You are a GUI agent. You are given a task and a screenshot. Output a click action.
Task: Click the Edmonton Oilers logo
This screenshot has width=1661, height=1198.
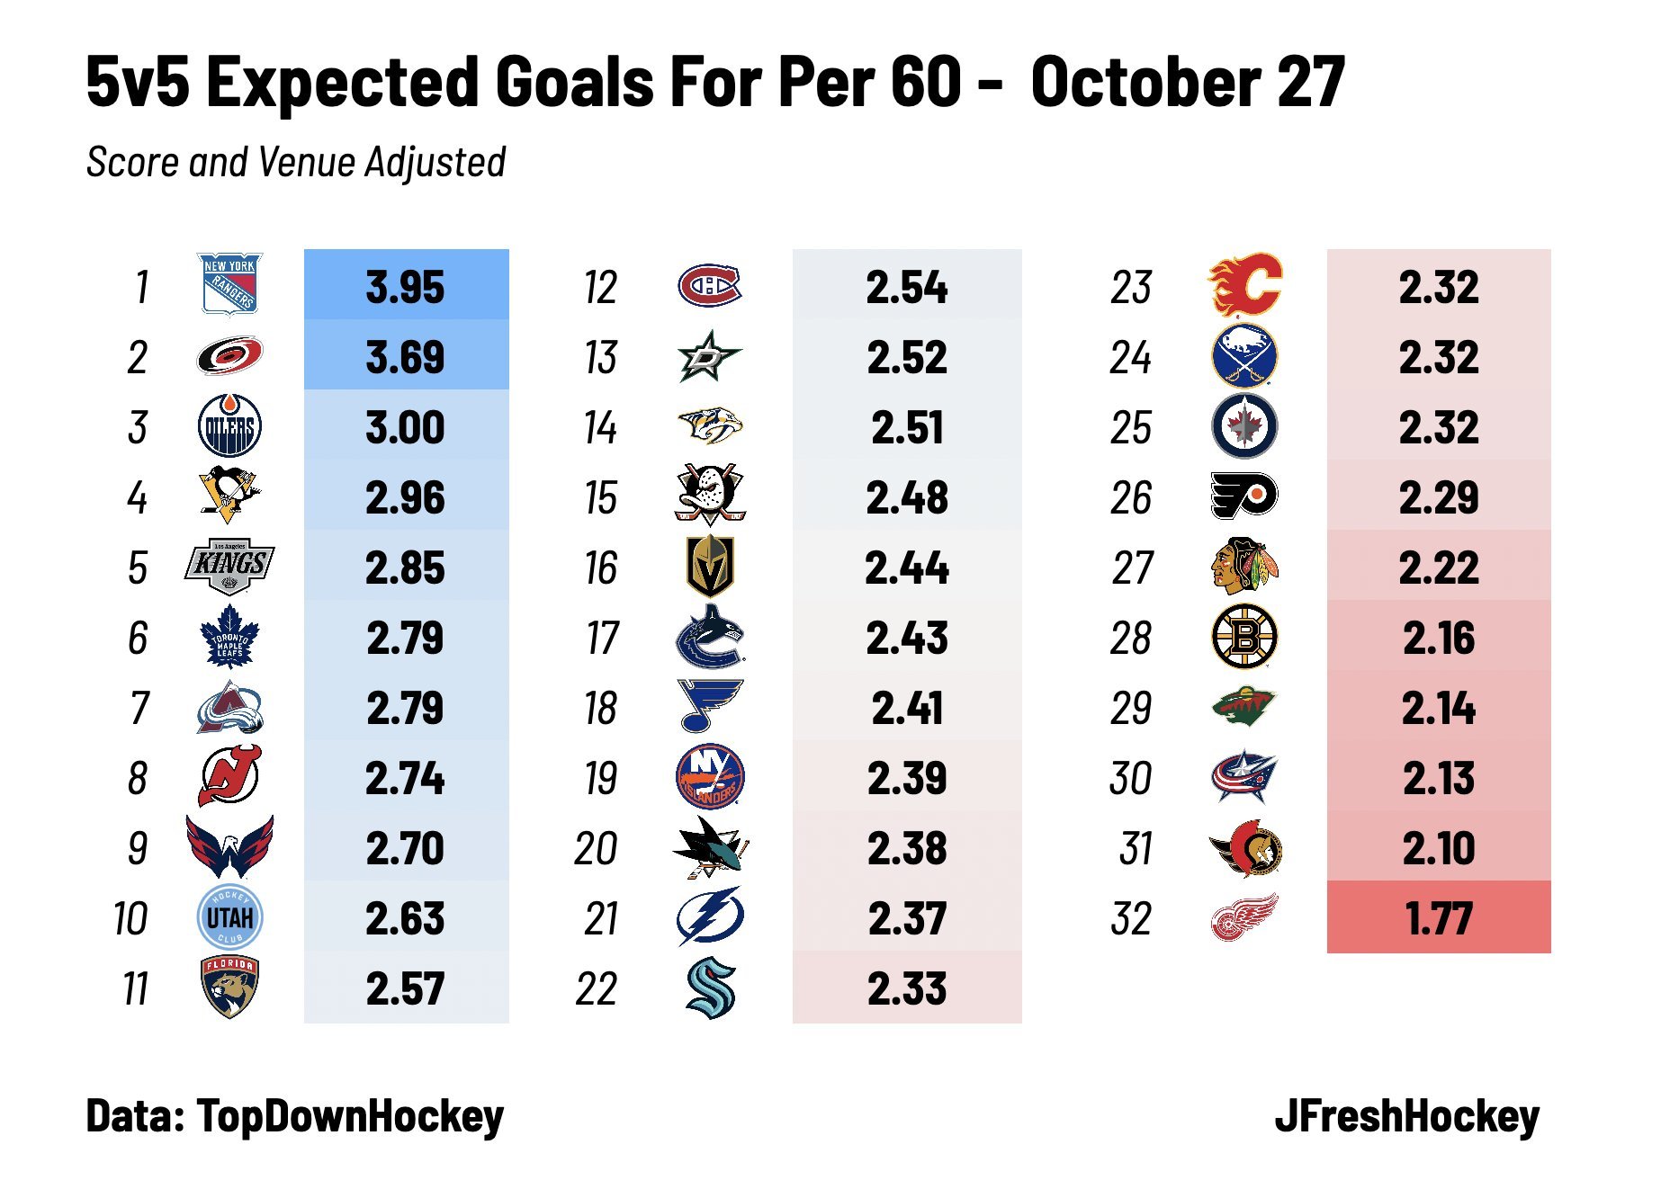tap(229, 425)
